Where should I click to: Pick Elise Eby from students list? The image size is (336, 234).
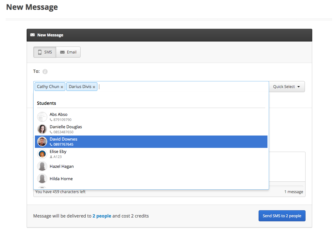(58, 152)
